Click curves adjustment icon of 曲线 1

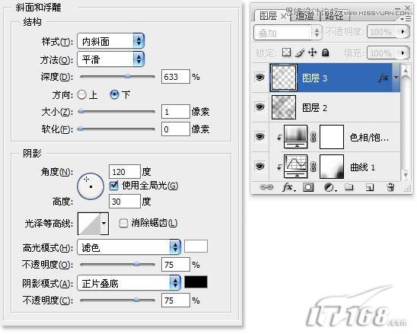pyautogui.click(x=295, y=167)
